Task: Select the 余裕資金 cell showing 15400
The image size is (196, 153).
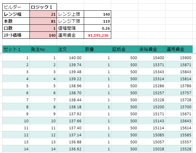Action: (152, 57)
